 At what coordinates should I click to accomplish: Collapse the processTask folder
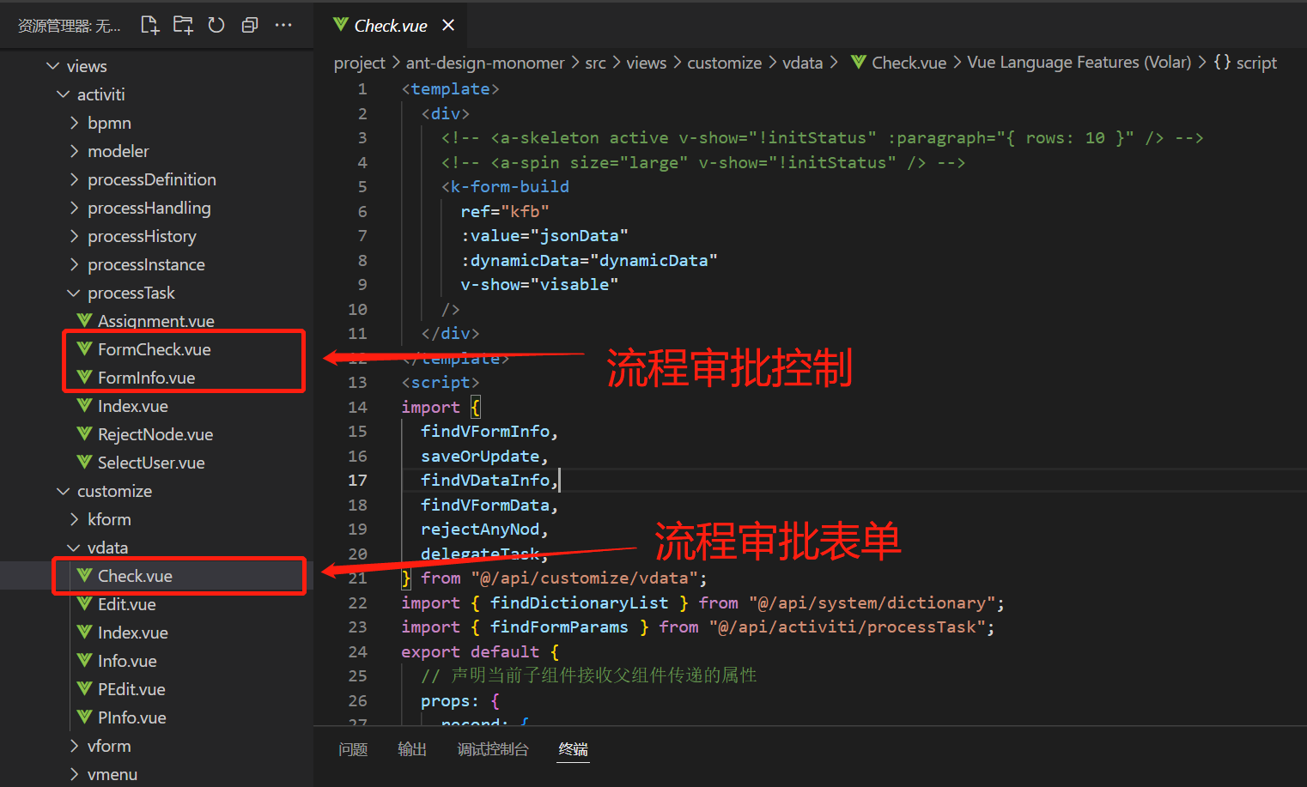[x=74, y=293]
